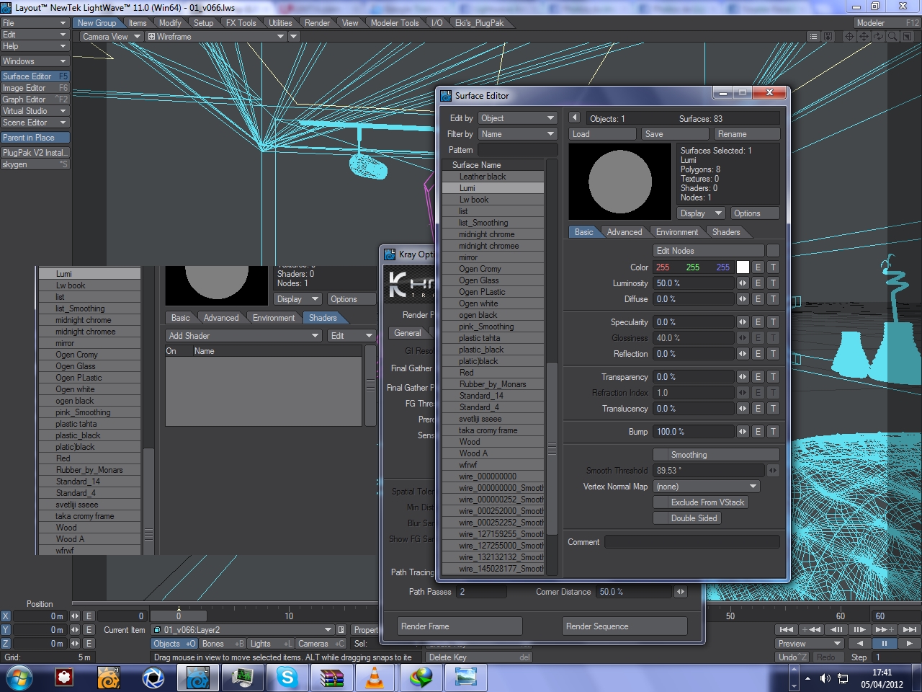922x692 pixels.
Task: Expand the Vertex Normal Map dropdown
Action: pyautogui.click(x=706, y=487)
